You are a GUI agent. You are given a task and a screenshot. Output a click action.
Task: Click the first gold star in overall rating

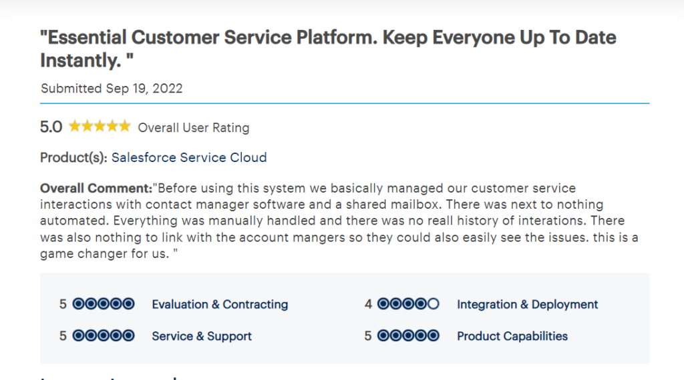(x=74, y=127)
